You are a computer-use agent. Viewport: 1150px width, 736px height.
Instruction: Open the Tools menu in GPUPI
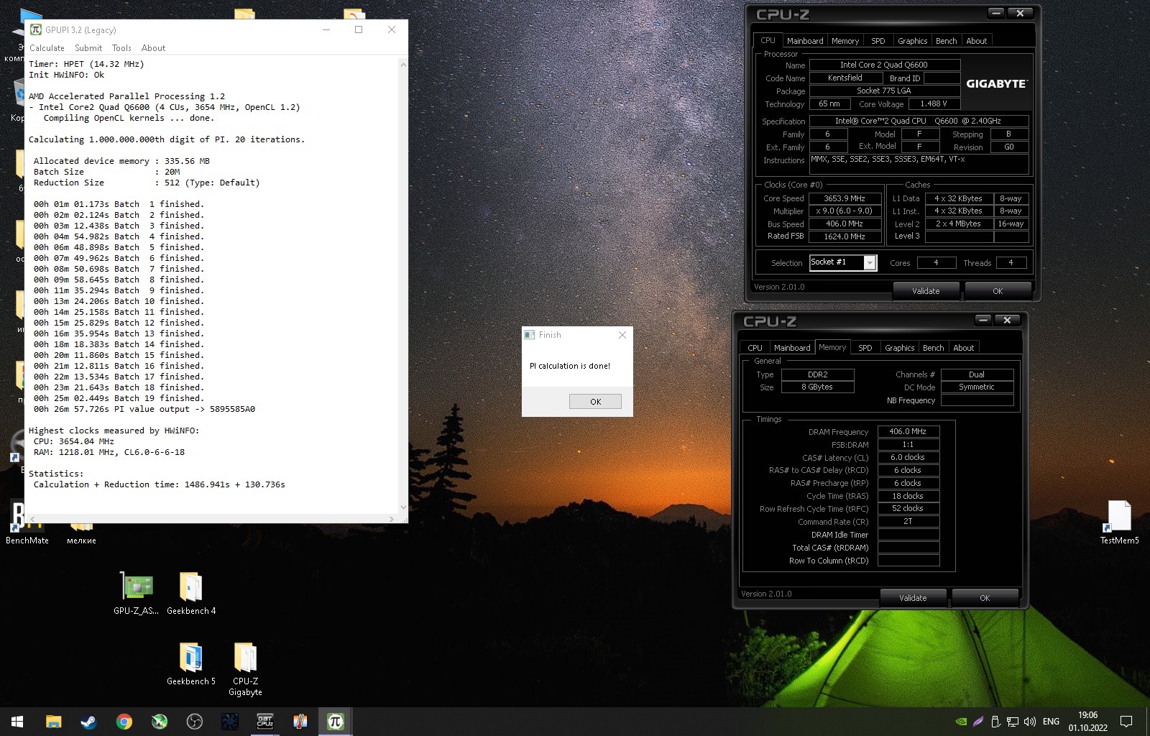121,48
